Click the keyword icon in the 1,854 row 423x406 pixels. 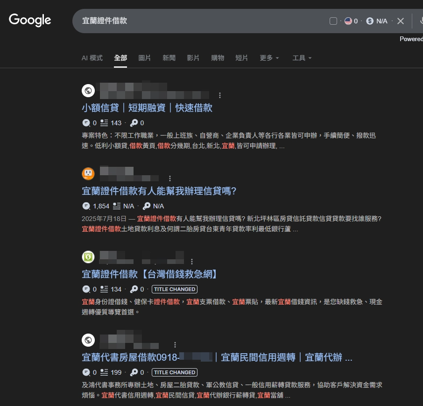point(147,206)
